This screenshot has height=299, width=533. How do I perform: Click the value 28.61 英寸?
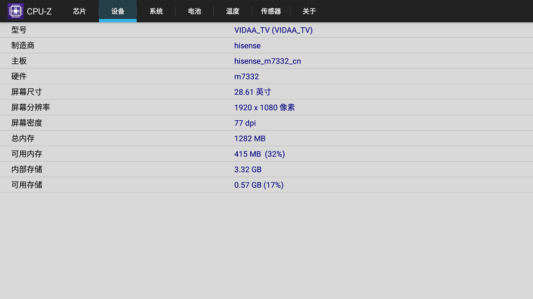(x=253, y=92)
